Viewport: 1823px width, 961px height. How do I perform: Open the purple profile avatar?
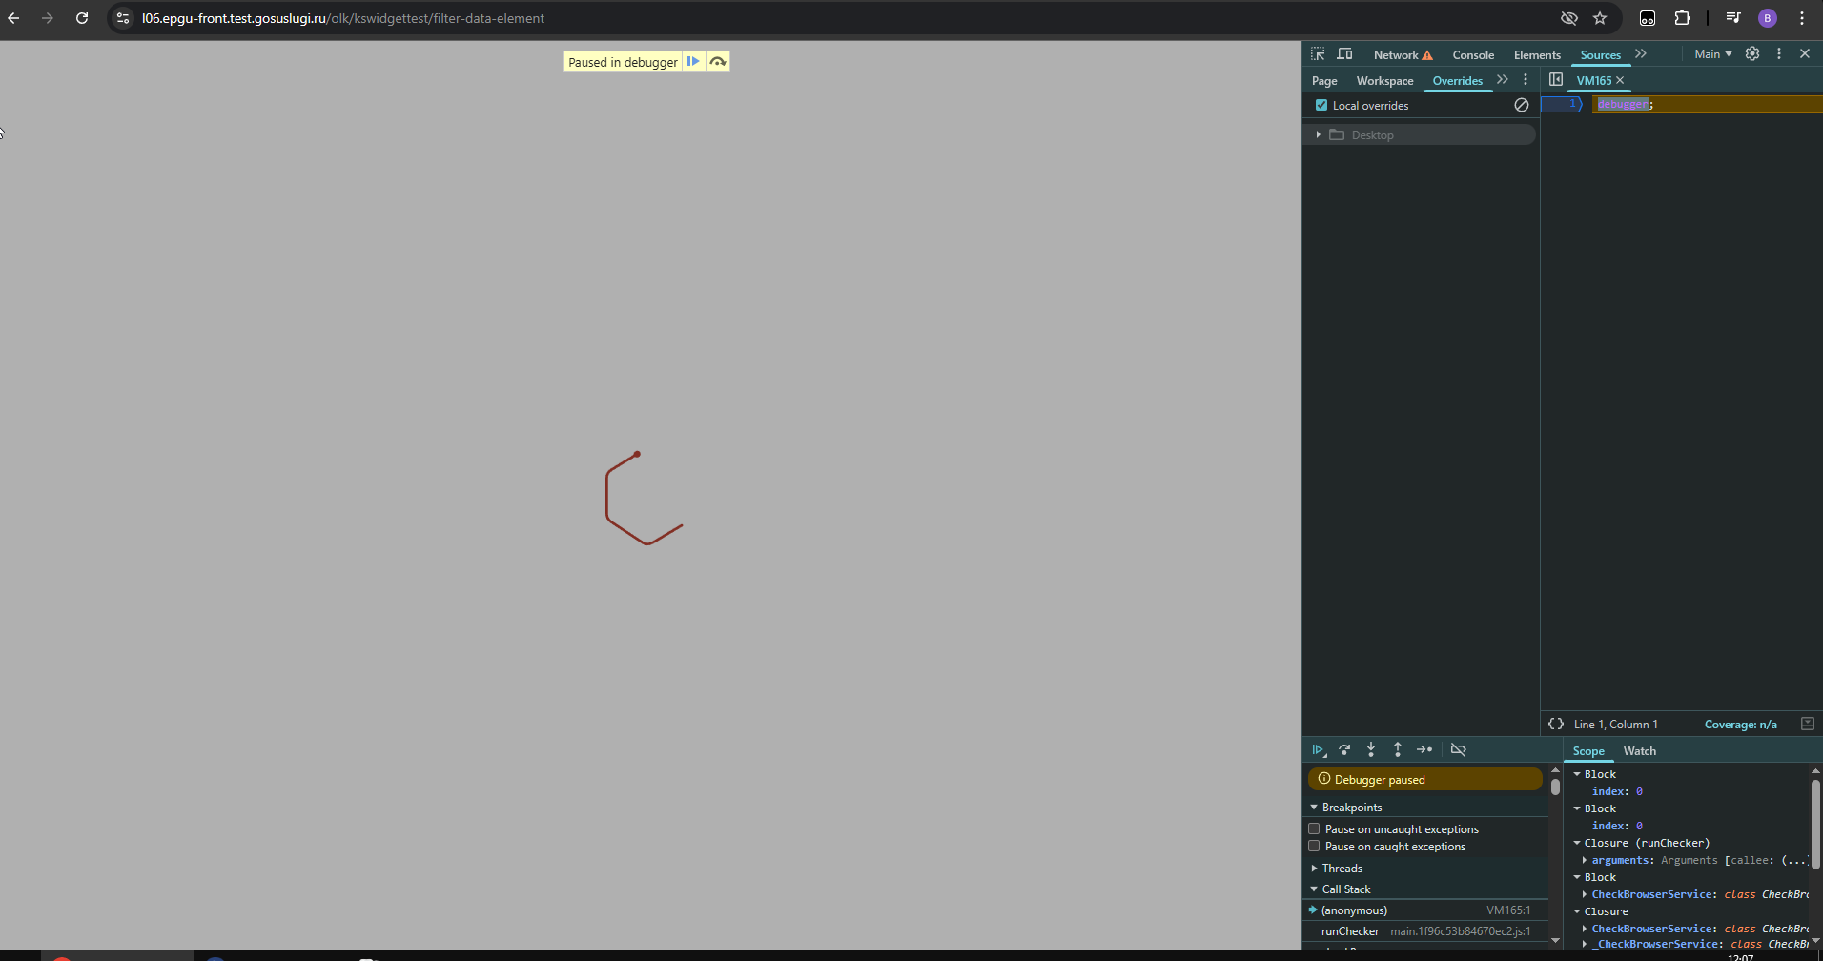[1768, 18]
